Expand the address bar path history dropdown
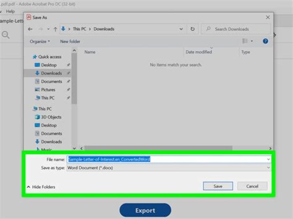The height and width of the screenshot is (219, 293). [181, 29]
